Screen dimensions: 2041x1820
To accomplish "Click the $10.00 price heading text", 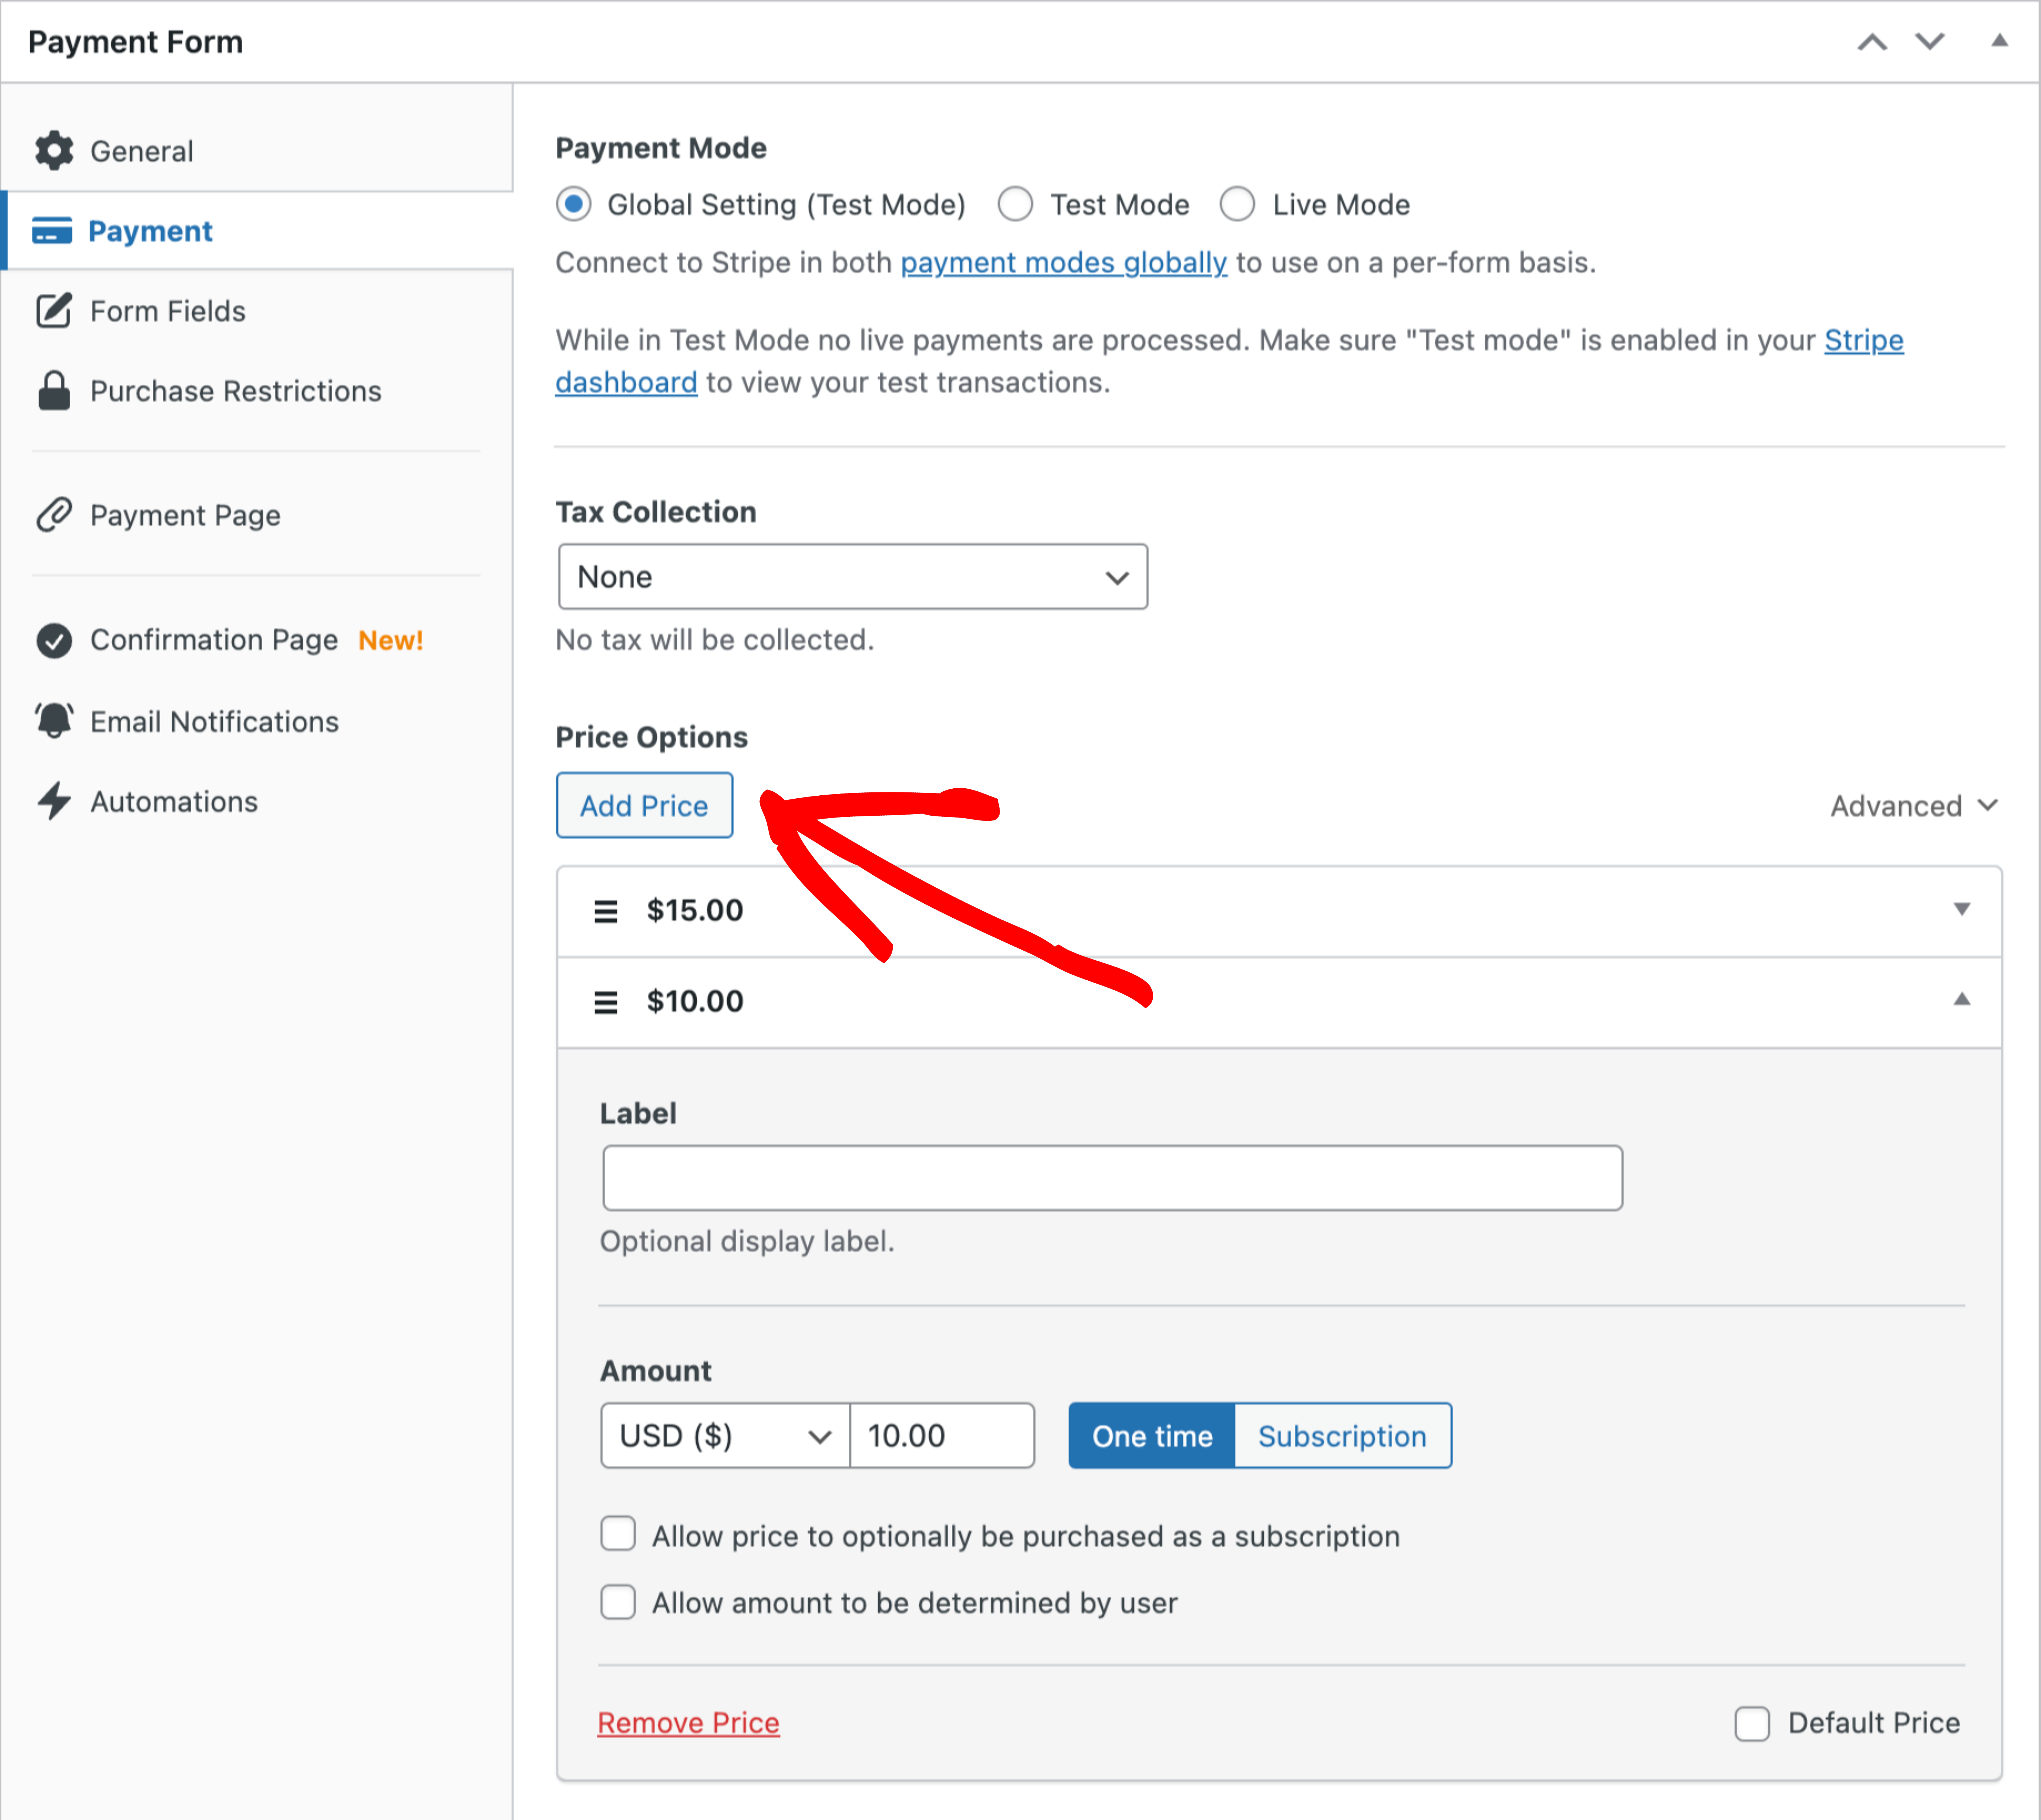I will 695,1001.
